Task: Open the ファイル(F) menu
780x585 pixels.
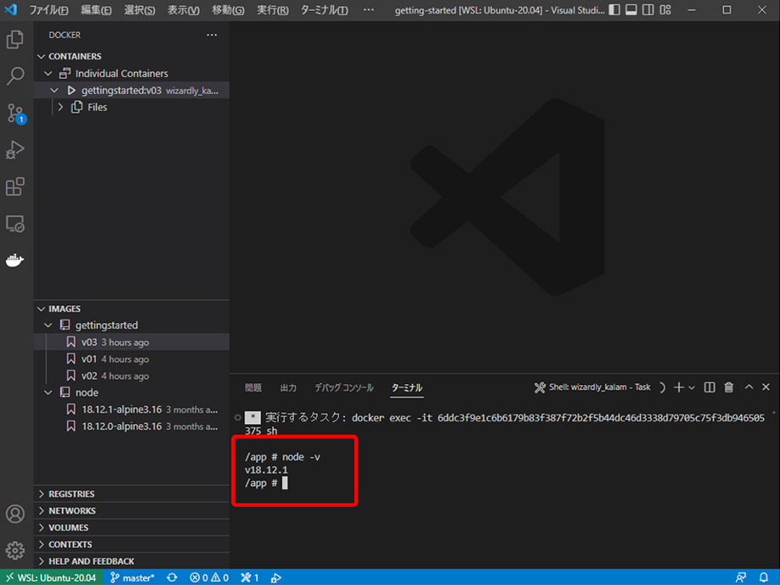Action: (49, 10)
